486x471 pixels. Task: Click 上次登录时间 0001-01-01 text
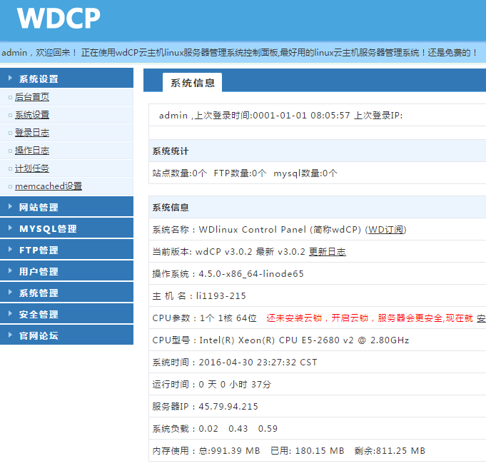[272, 116]
